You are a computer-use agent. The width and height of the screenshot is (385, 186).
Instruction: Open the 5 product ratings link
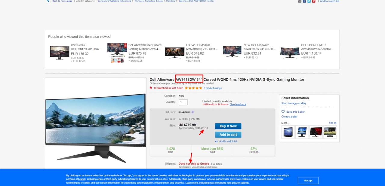pyautogui.click(x=213, y=88)
